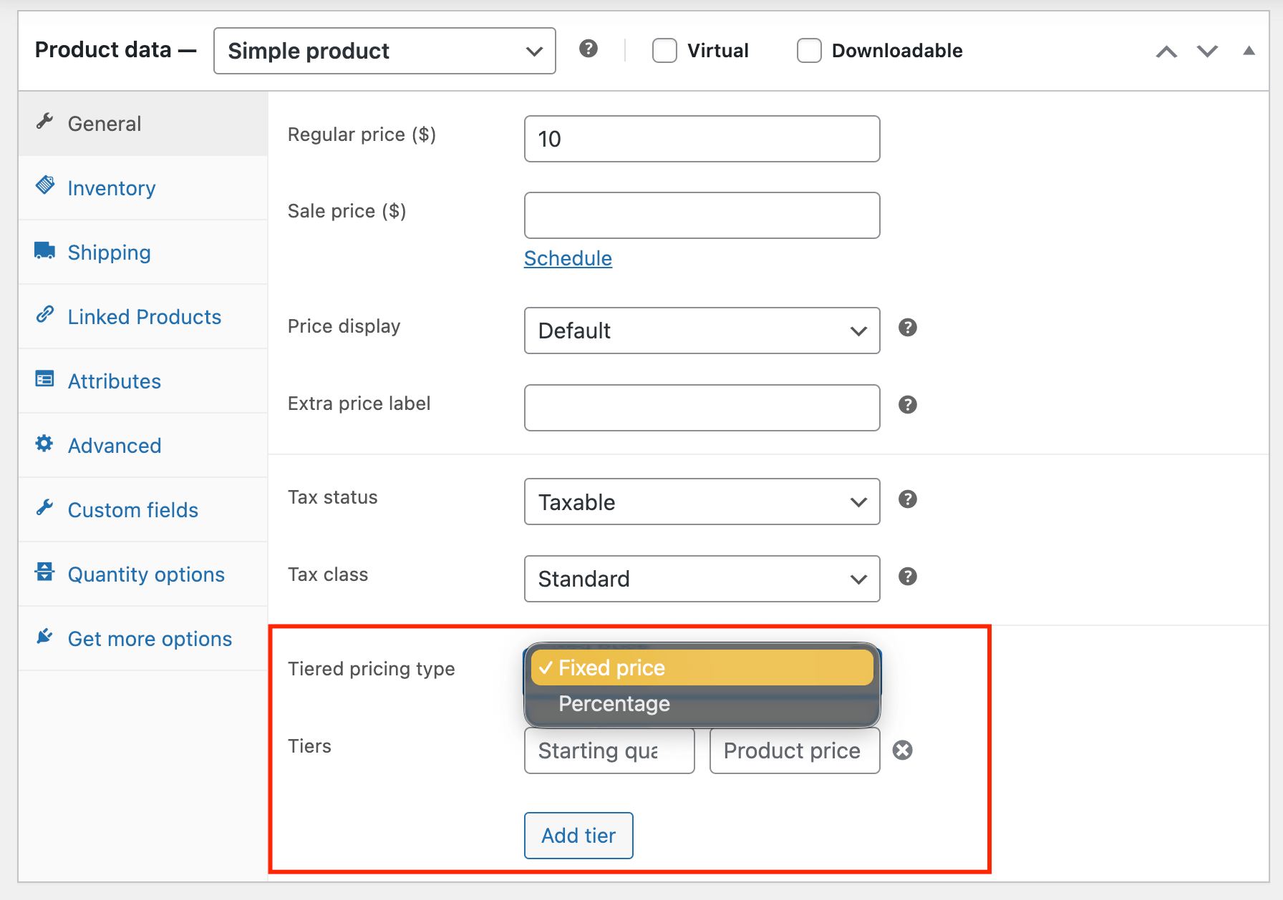
Task: Open the Custom fields tab
Action: pyautogui.click(x=132, y=509)
